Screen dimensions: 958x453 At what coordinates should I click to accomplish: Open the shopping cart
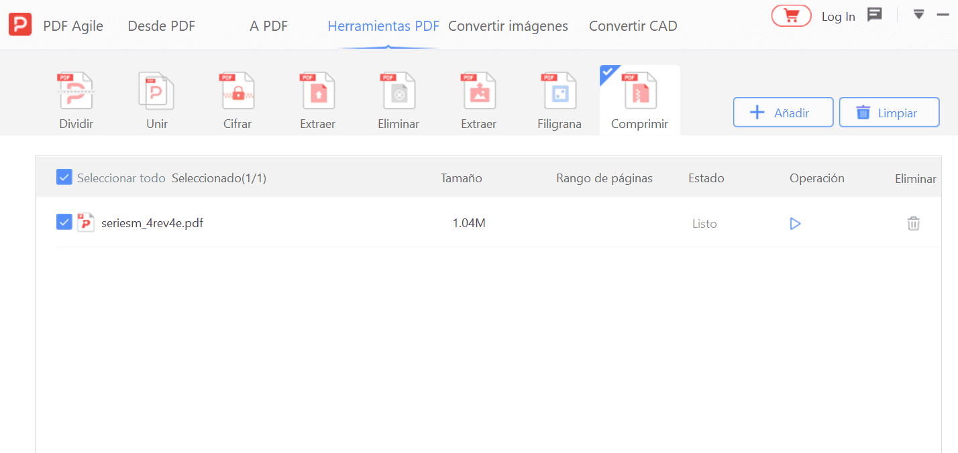(x=791, y=15)
